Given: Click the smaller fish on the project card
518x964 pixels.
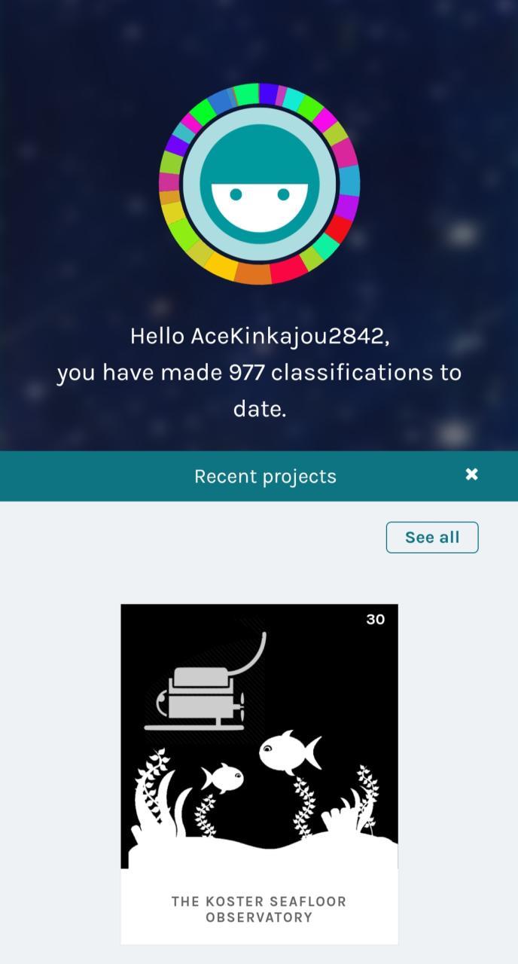Looking at the screenshot, I should 223,779.
